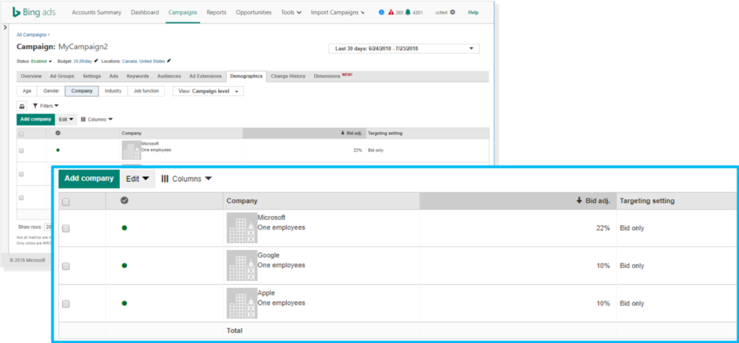The width and height of the screenshot is (739, 343).
Task: Open the Opportunities menu item
Action: point(253,13)
